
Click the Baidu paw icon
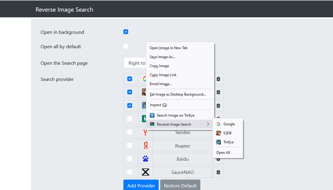pos(145,159)
